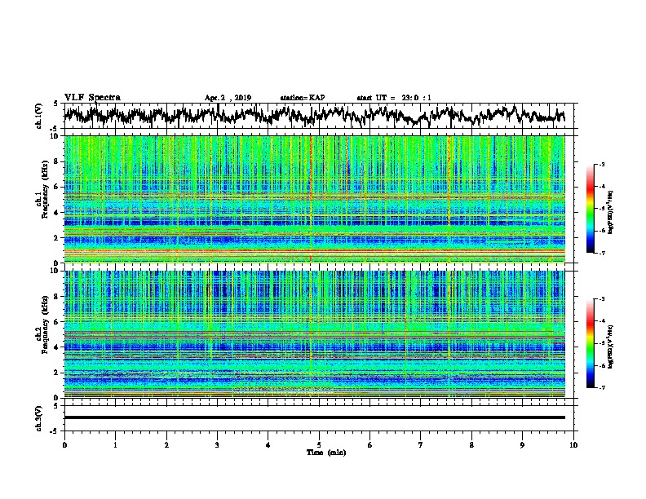This screenshot has height=499, width=646.
Task: Click the "ch.1(V)" waveform axis label
Action: (x=39, y=116)
